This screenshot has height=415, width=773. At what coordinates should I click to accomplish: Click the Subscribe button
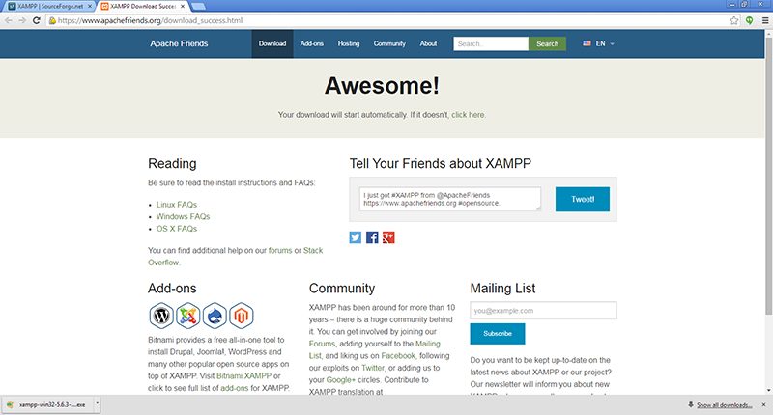(x=498, y=333)
